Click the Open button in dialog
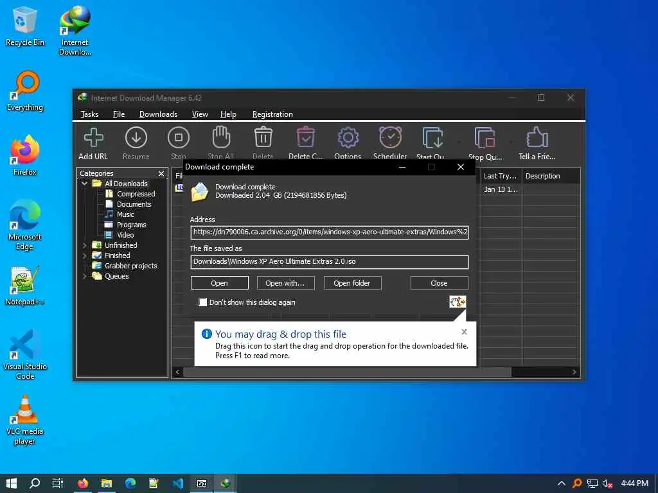The width and height of the screenshot is (658, 493). (x=220, y=283)
